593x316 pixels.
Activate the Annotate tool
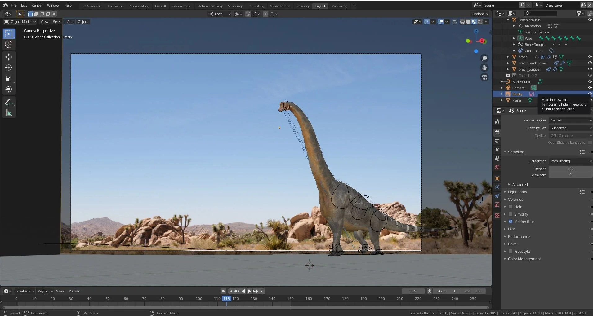pos(9,102)
